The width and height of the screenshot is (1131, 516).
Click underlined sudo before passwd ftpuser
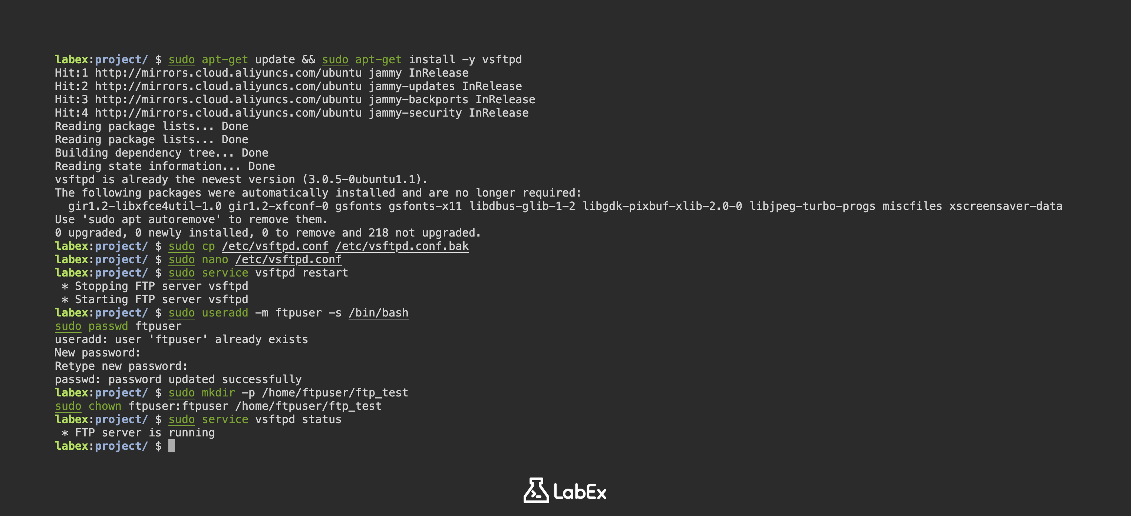[68, 326]
